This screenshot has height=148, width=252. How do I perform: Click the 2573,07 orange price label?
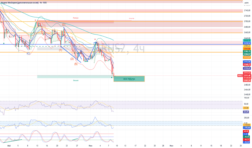click(x=247, y=57)
